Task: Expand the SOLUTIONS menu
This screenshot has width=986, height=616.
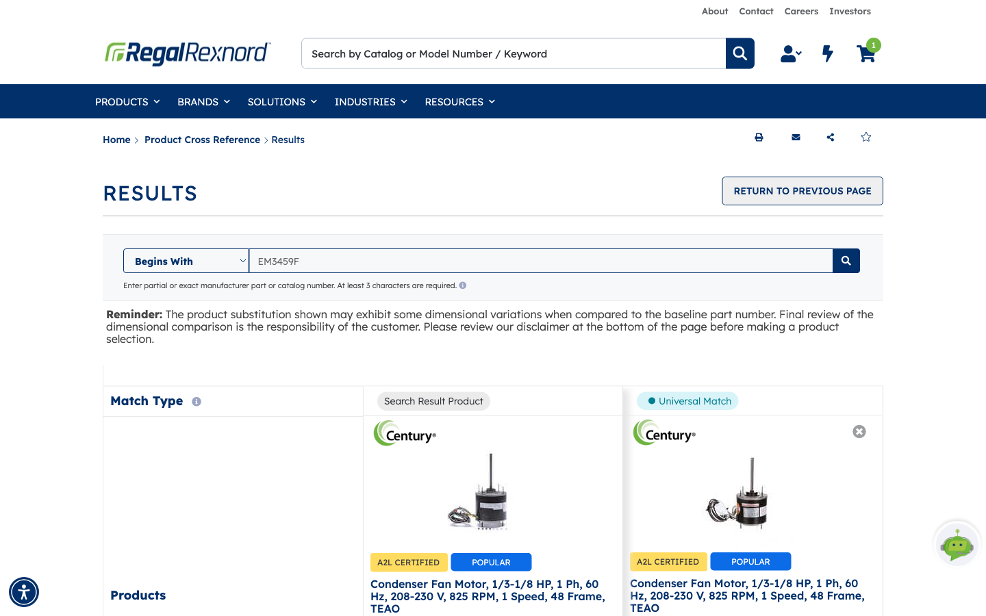Action: [x=282, y=101]
